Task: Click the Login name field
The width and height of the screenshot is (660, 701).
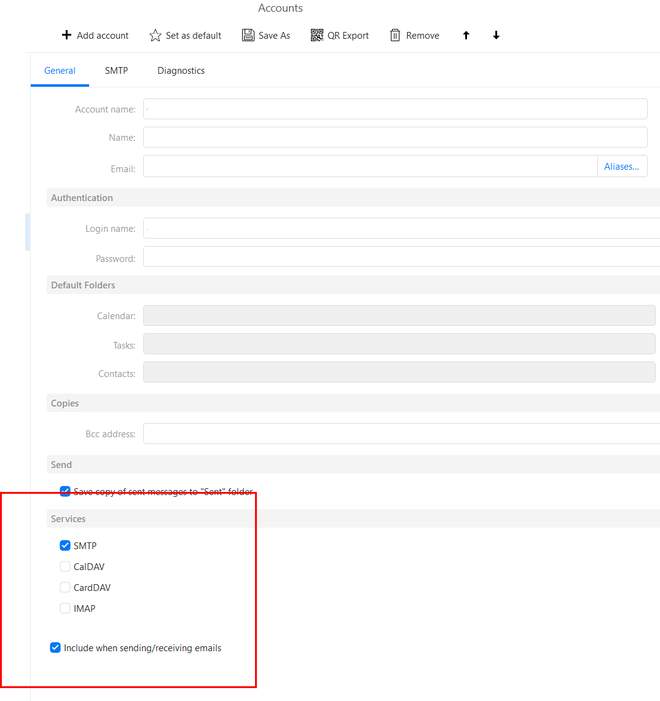Action: click(x=402, y=229)
